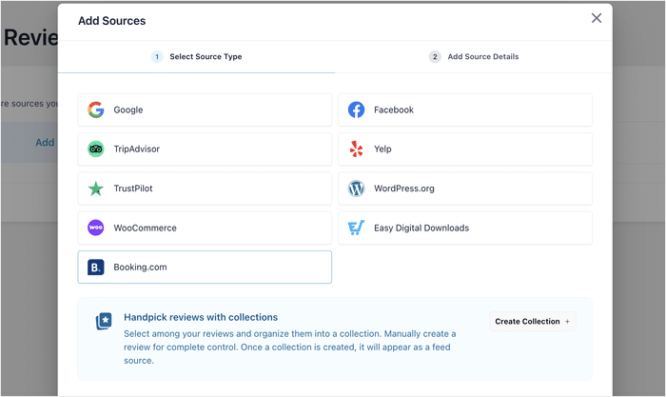
Task: Click the WooCommerce purple icon
Action: click(x=96, y=228)
